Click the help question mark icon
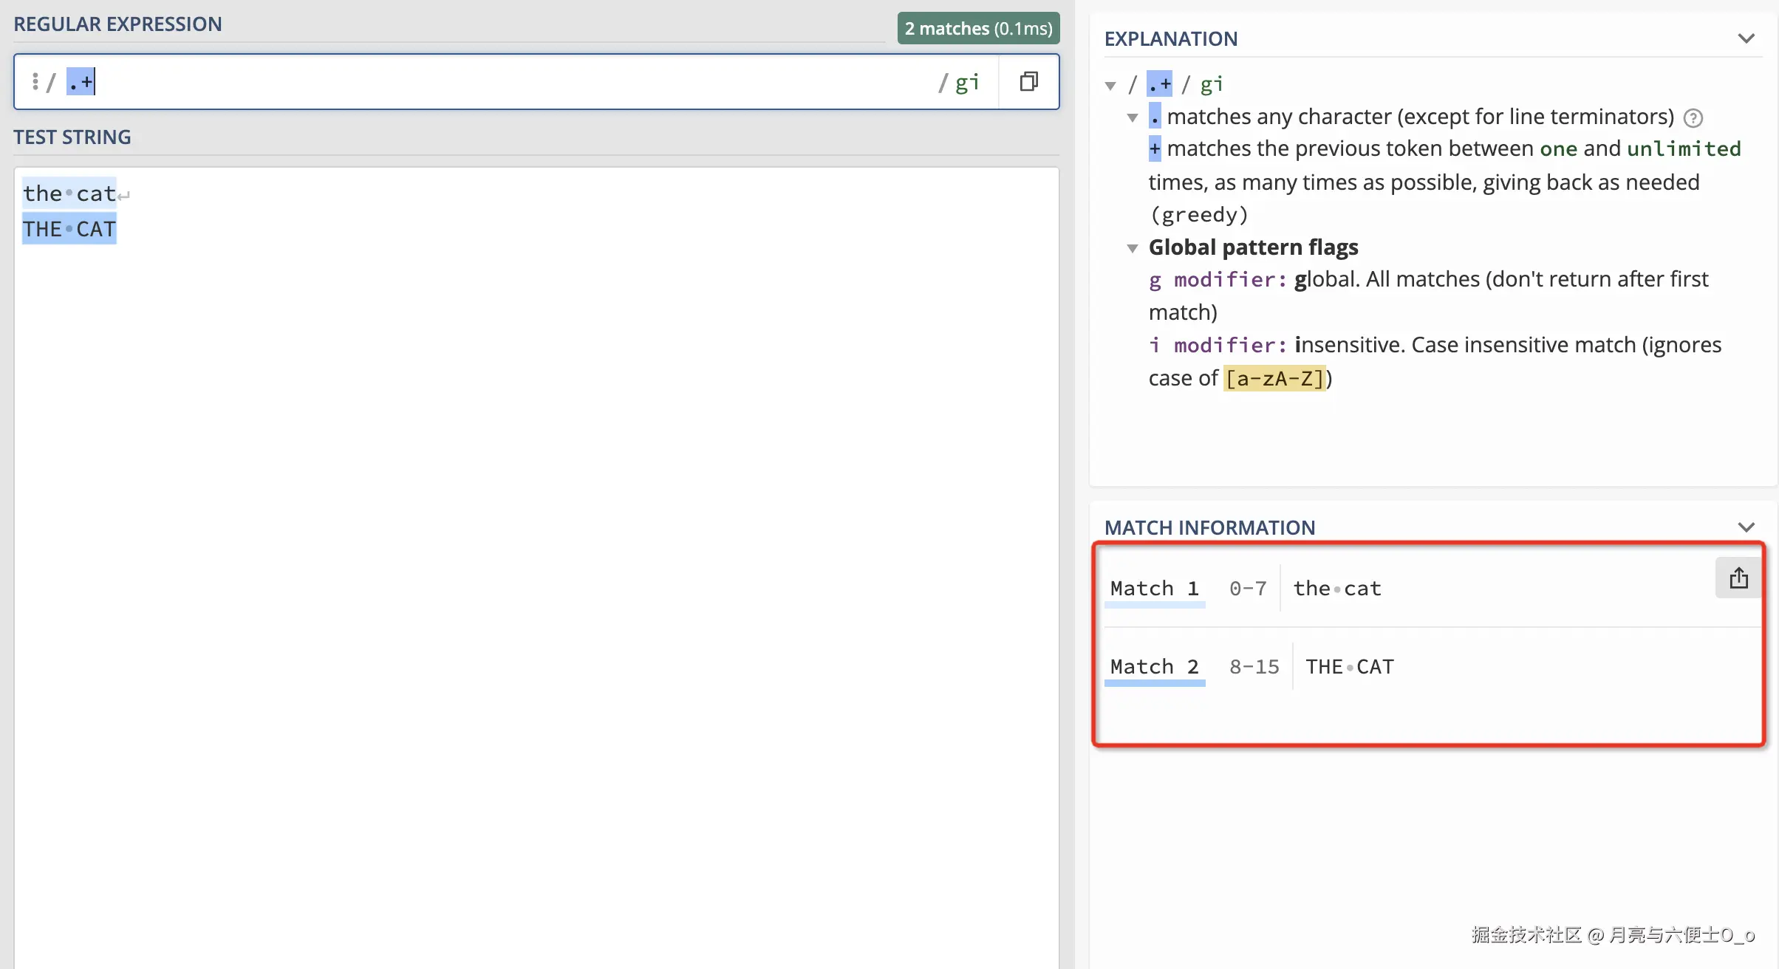 pyautogui.click(x=1693, y=118)
